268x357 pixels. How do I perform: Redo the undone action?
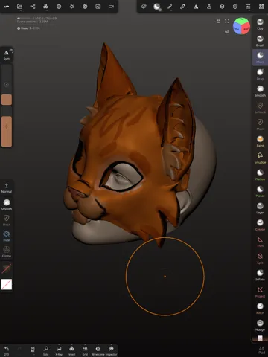(x=19, y=350)
